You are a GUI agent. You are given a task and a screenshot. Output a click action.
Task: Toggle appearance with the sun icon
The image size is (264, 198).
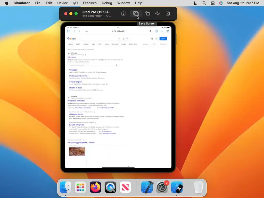(x=158, y=13)
